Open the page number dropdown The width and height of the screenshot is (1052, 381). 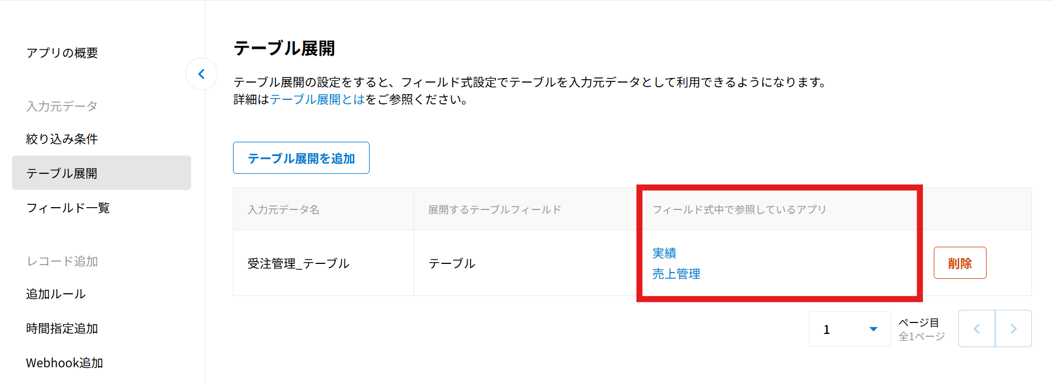coord(849,329)
